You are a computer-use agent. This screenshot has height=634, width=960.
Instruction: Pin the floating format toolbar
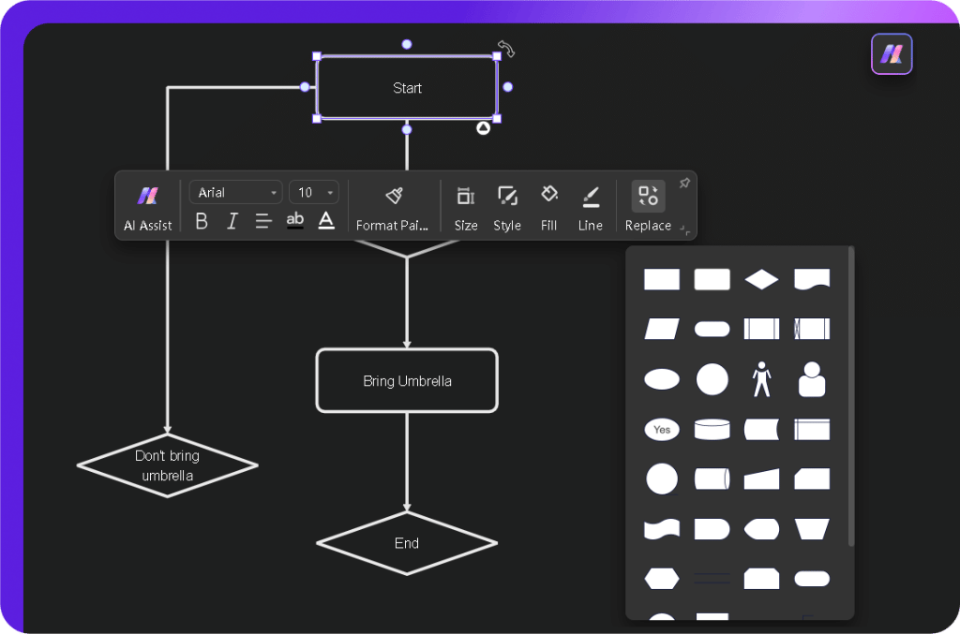[x=684, y=183]
